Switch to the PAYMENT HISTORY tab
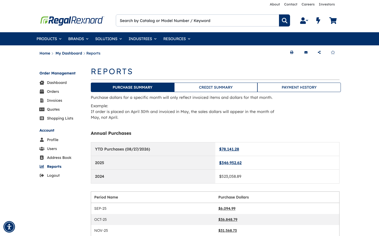 299,87
